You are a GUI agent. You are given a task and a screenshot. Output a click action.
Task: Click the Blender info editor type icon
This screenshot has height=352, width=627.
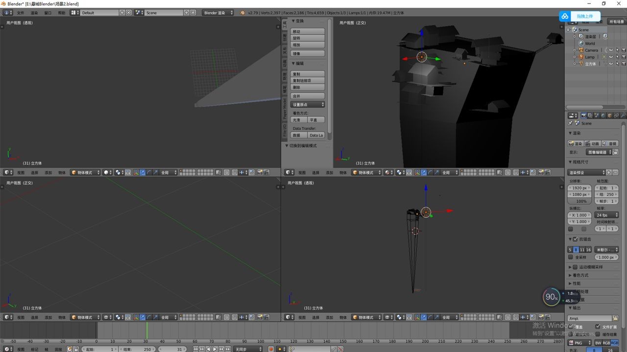click(7, 13)
